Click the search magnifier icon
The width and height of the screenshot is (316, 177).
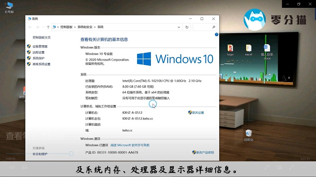coord(214,27)
